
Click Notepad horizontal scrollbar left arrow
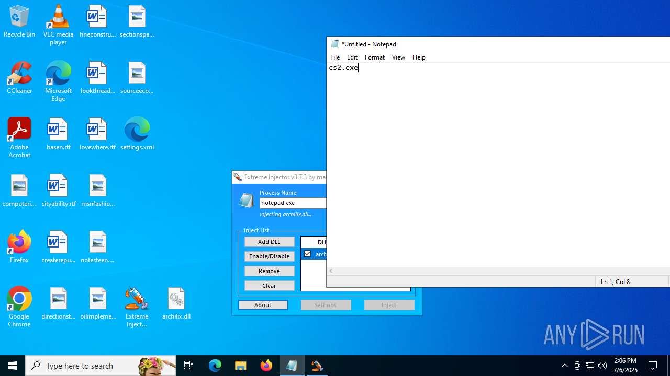coord(331,271)
